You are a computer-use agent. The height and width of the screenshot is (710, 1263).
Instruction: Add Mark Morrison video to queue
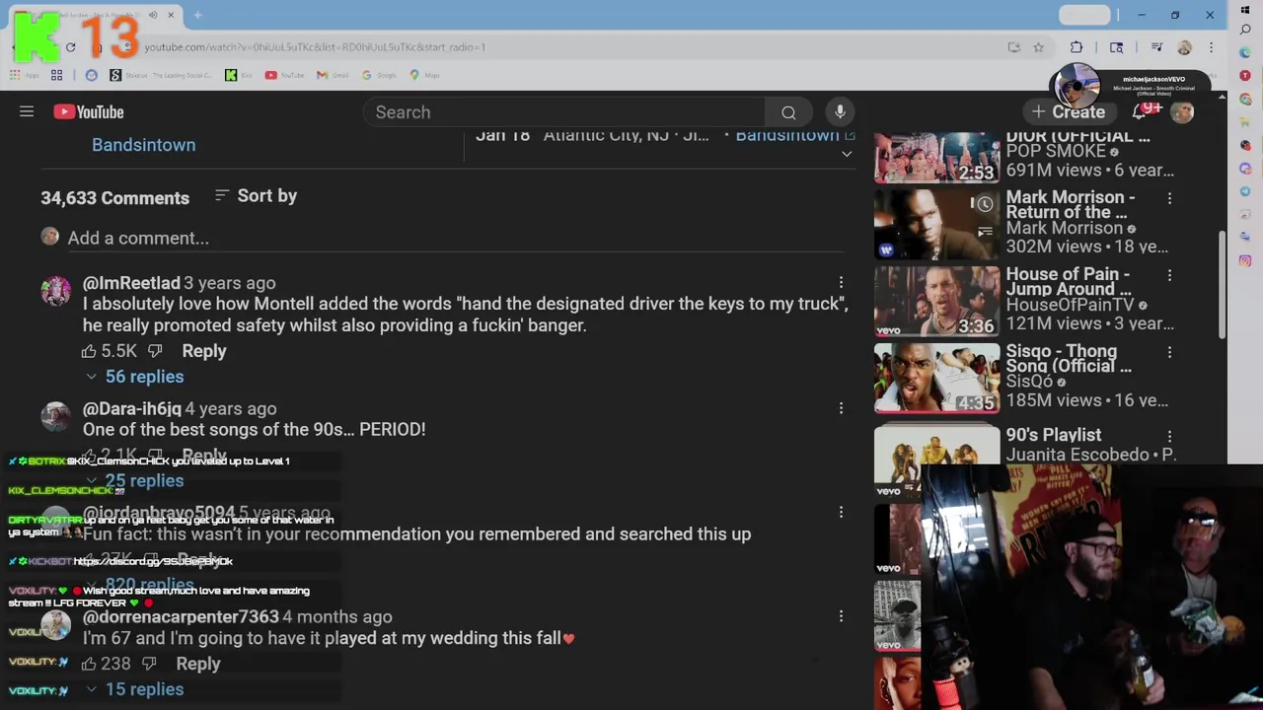(985, 232)
